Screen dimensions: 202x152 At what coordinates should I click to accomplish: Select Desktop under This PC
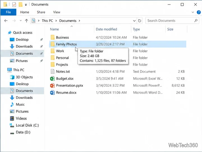[x=22, y=84]
